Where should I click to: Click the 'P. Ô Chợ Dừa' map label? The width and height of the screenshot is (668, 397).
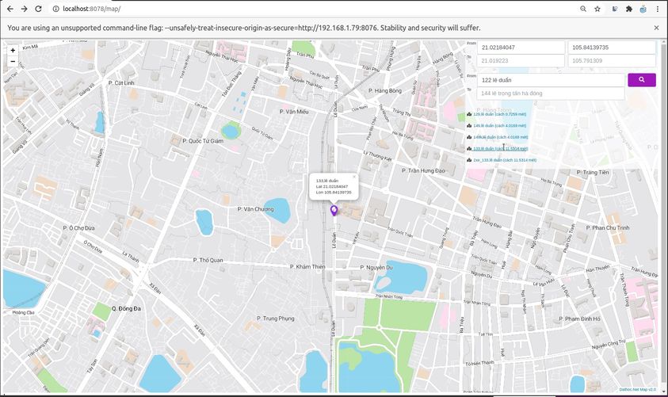78,228
